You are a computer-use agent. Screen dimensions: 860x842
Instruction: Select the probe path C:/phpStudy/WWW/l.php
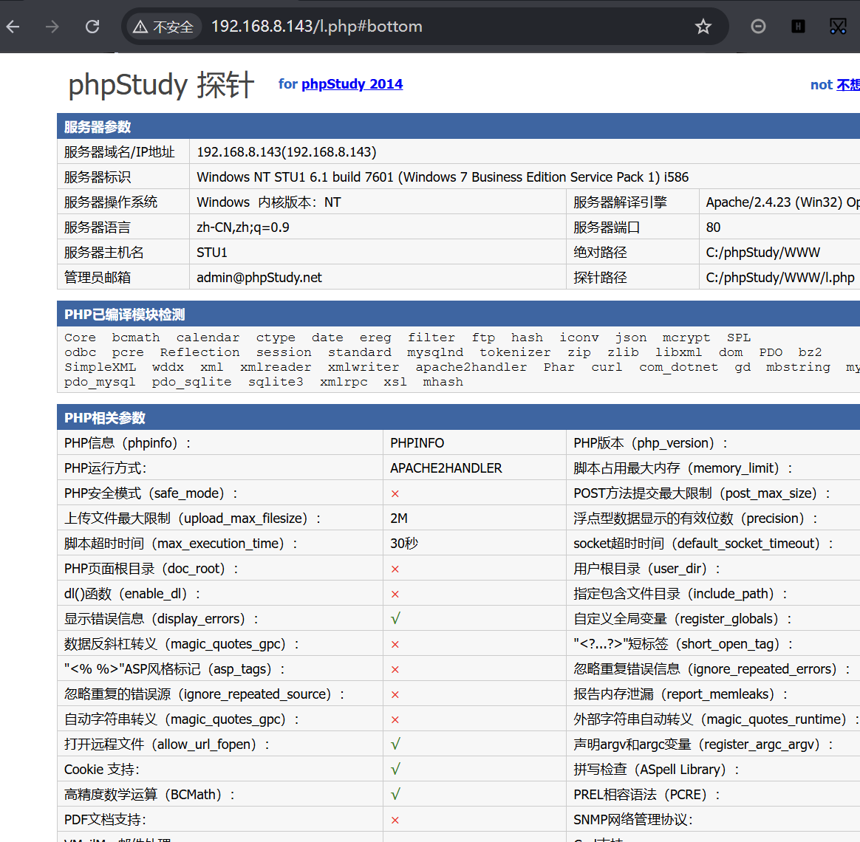pyautogui.click(x=780, y=278)
